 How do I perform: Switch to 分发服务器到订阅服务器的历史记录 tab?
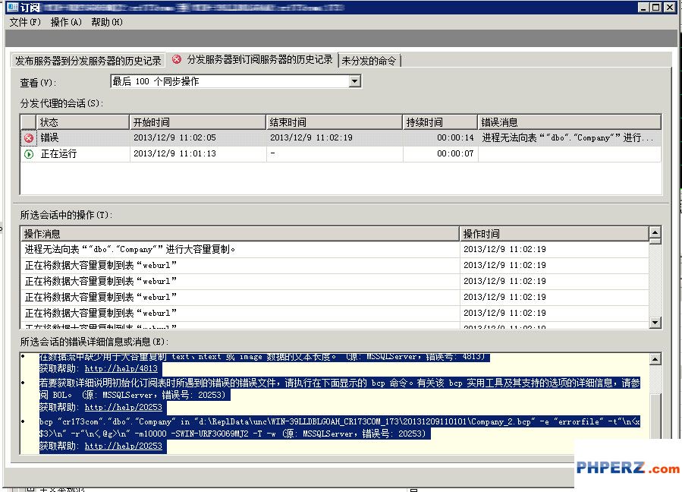[253, 60]
